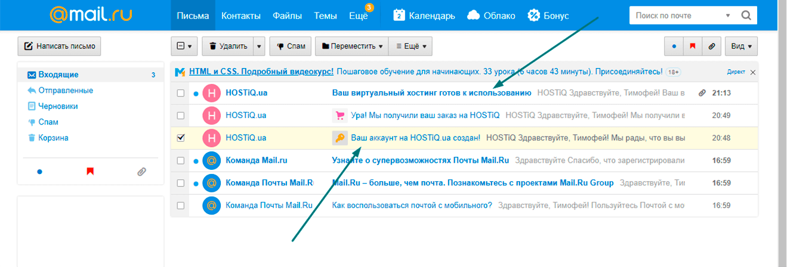Switch to the Письма tab

[193, 15]
